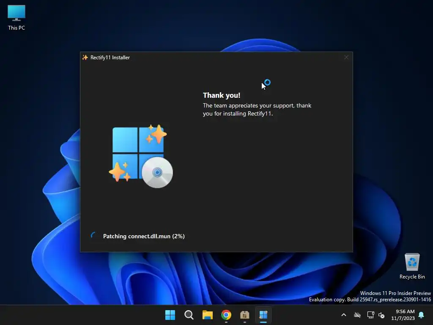This screenshot has height=325, width=433.
Task: Open the notification bell
Action: point(421,315)
